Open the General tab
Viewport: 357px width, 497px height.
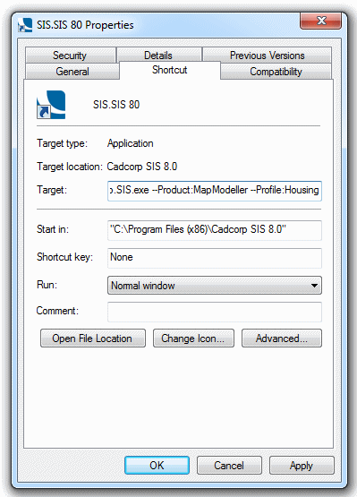[72, 72]
